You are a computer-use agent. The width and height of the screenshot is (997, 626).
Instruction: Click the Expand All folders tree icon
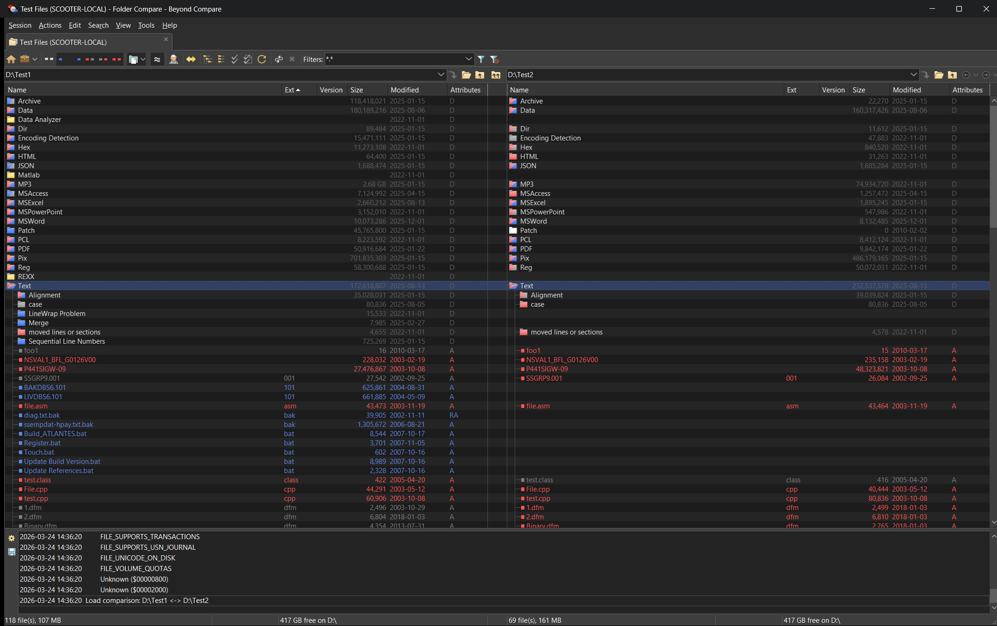click(208, 59)
